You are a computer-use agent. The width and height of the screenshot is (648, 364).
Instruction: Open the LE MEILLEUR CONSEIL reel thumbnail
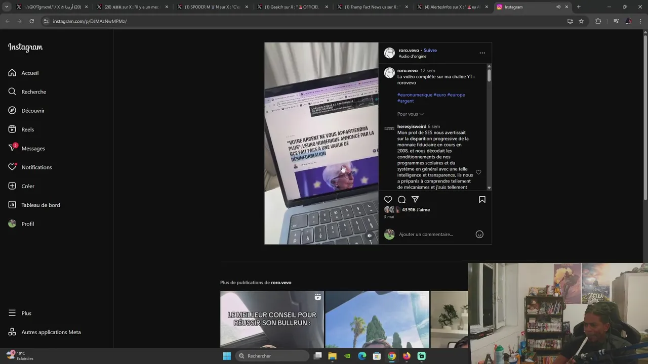coord(272,319)
